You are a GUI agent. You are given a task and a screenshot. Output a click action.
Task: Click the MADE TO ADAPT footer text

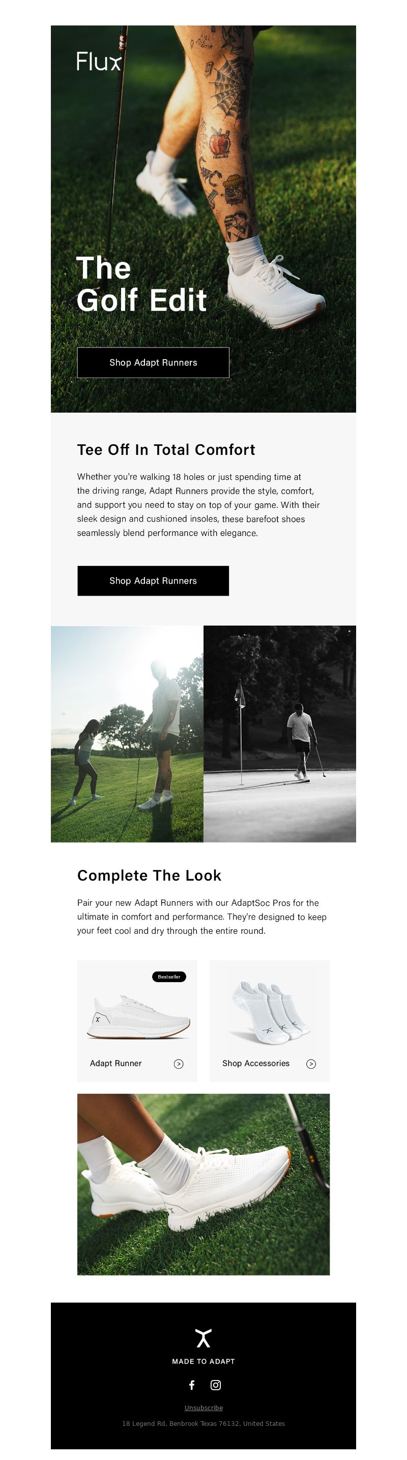click(x=204, y=1361)
